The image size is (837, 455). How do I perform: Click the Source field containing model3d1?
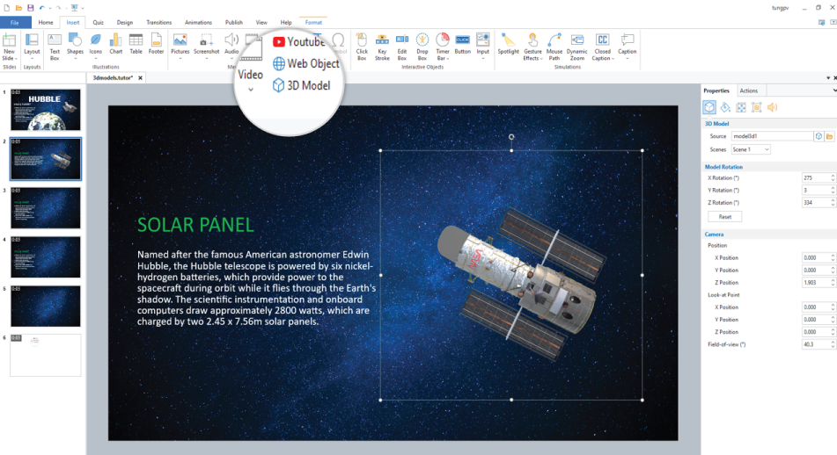(x=772, y=136)
